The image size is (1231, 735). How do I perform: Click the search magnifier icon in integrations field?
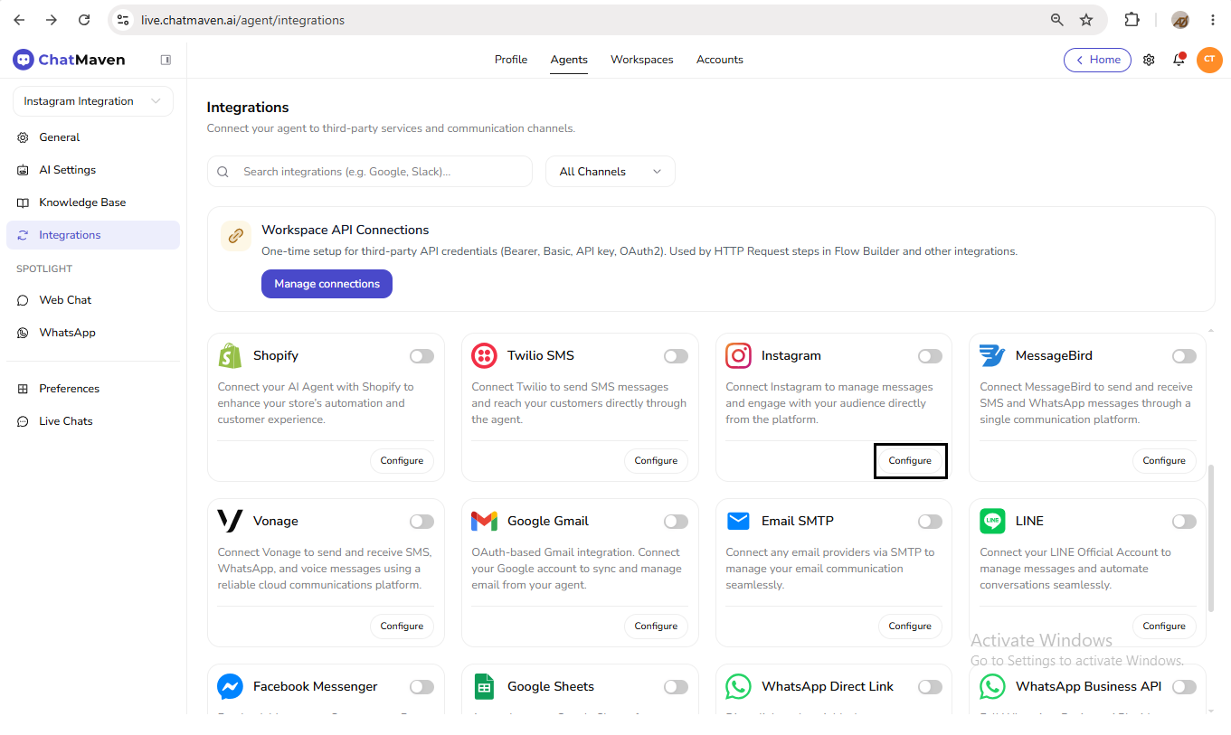click(223, 172)
